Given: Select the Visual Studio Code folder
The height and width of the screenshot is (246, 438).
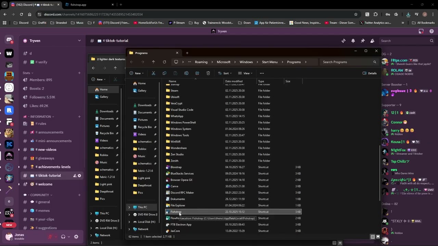Looking at the screenshot, I should (x=233, y=110).
